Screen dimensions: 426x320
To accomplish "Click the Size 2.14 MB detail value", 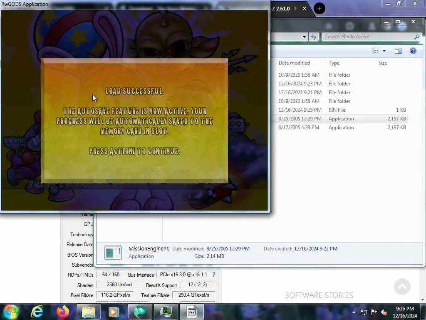I will pyautogui.click(x=215, y=256).
